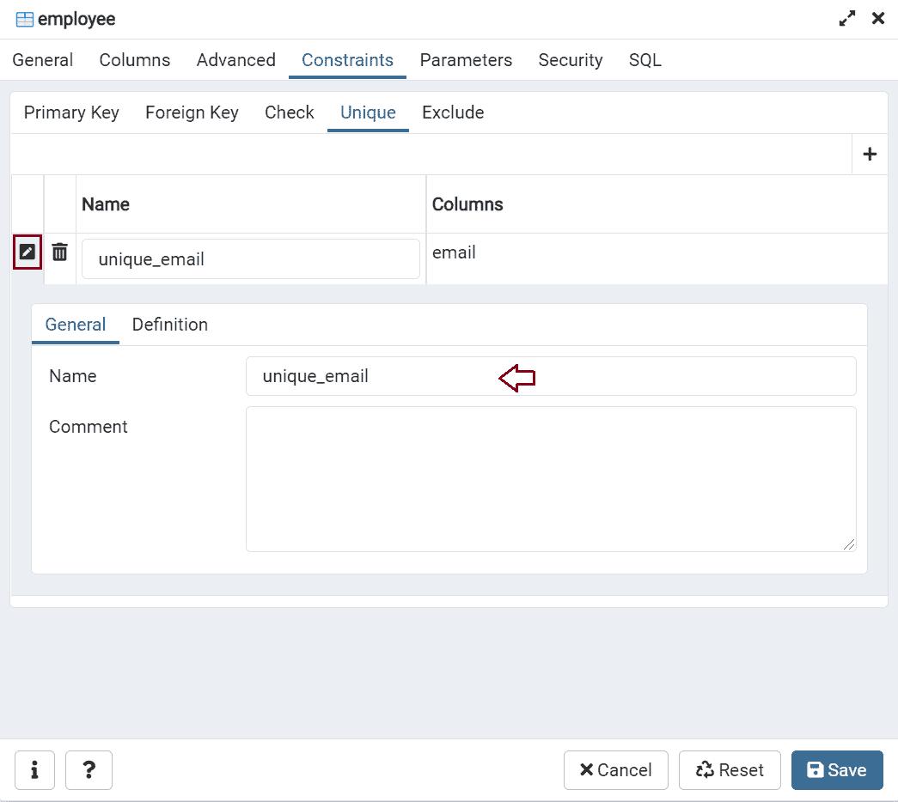Expand the employee dialog to fullscreen
898x802 pixels.
[846, 17]
